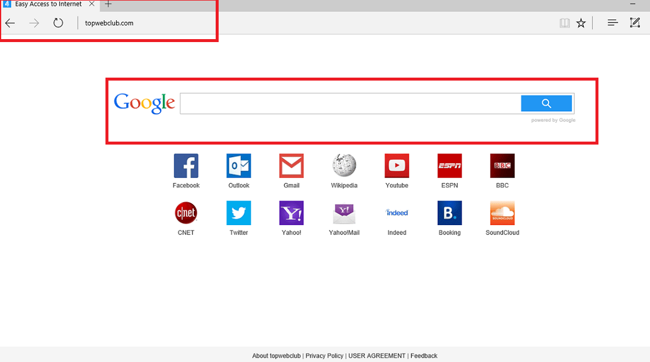Click the BBC text label

502,185
